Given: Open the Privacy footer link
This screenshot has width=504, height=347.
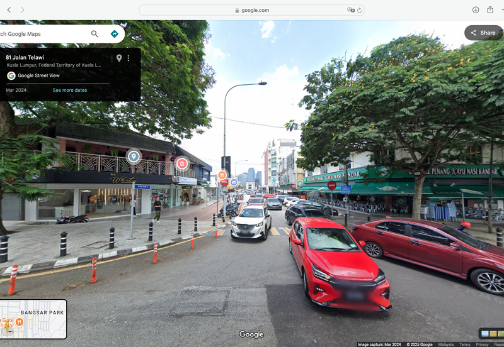Looking at the screenshot, I should [x=482, y=344].
